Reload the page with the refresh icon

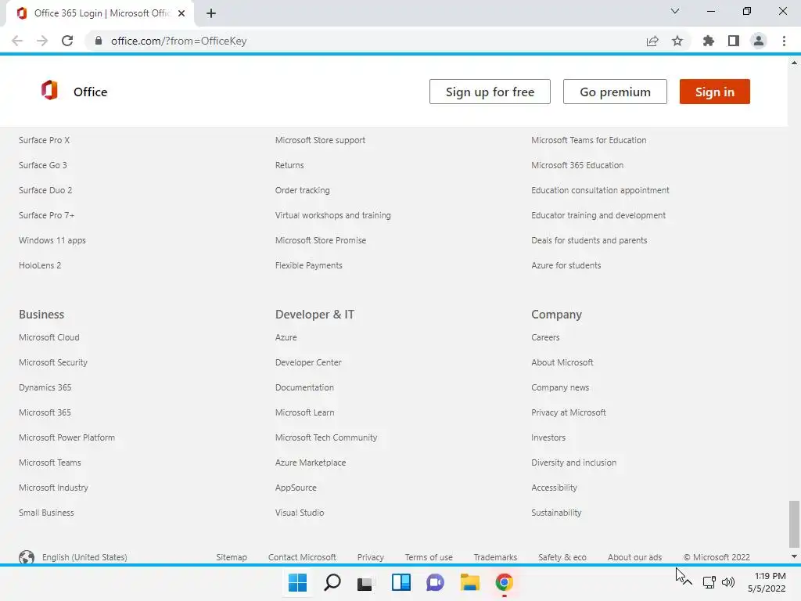(67, 41)
